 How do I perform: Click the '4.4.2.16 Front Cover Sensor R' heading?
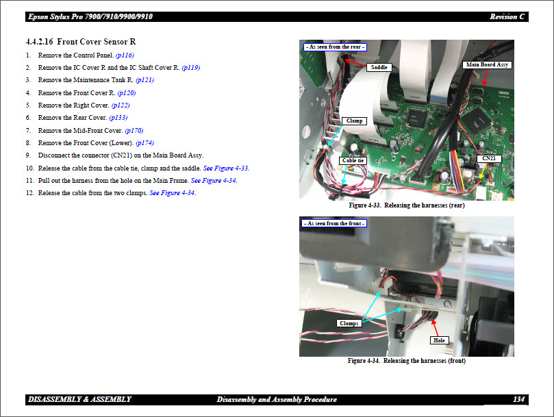click(81, 42)
